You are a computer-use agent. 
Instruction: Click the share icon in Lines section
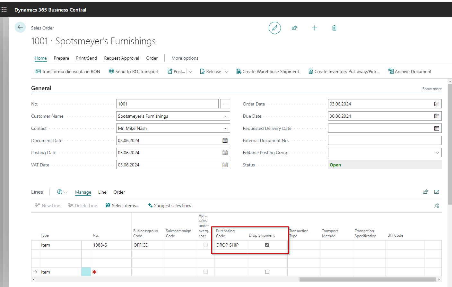click(x=425, y=192)
